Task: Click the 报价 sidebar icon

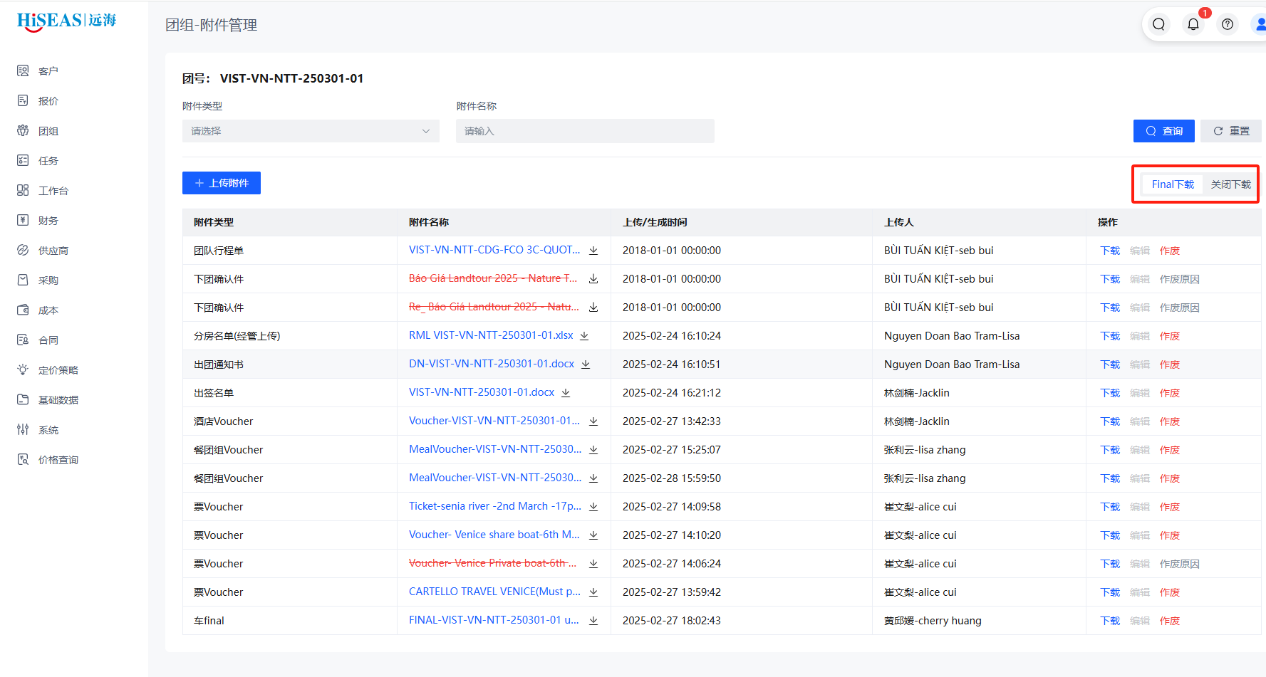Action: tap(23, 100)
